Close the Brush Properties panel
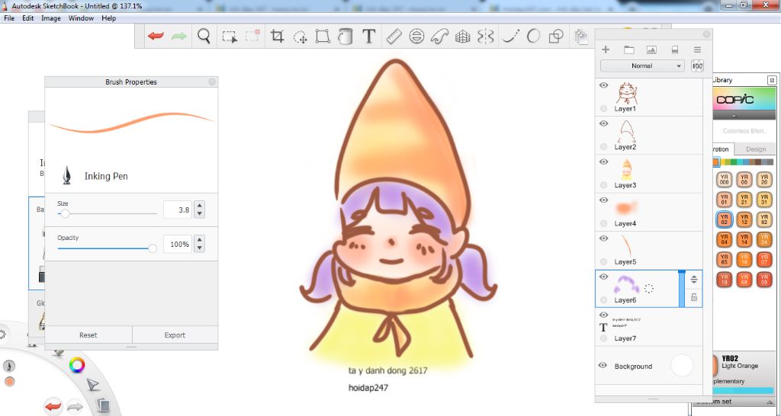 (x=212, y=82)
